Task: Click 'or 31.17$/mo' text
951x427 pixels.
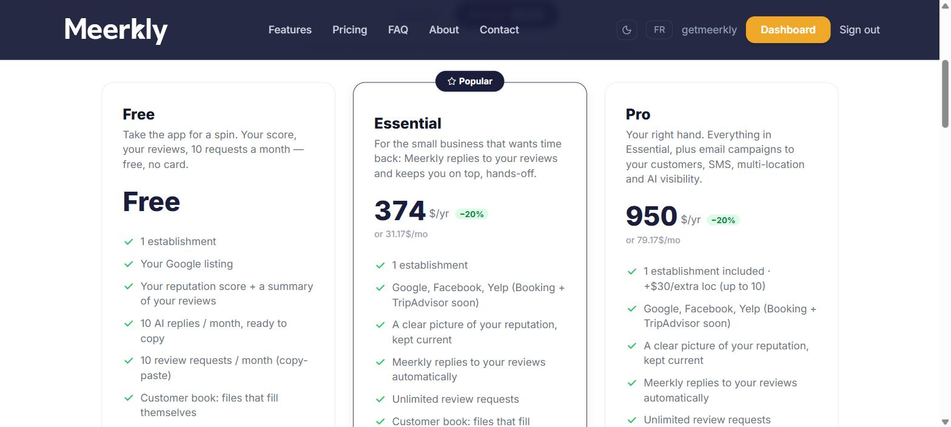Action: 401,234
